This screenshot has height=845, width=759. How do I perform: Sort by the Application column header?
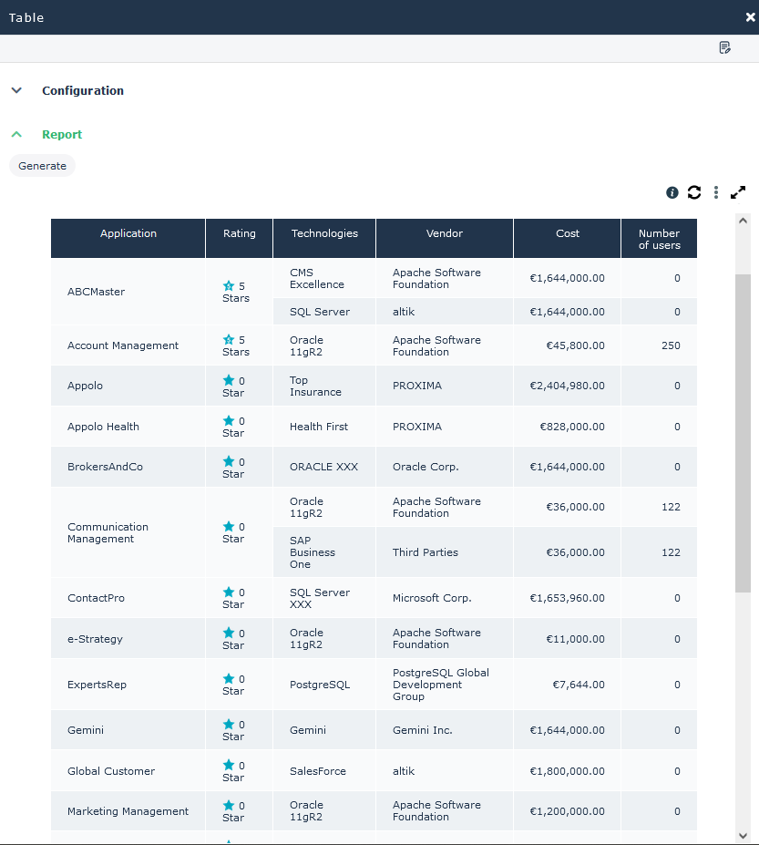point(128,234)
